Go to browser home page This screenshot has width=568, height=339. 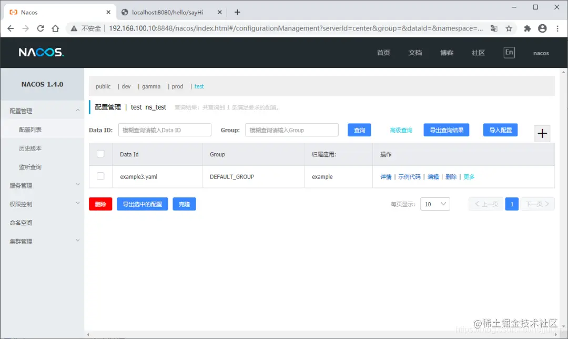tap(55, 28)
